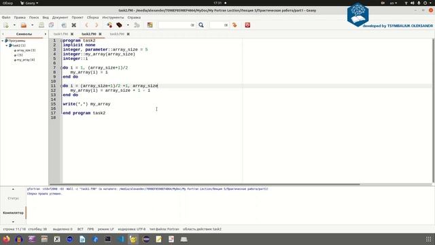
Task: Toggle the fold marker on line 1
Action: coord(61,41)
